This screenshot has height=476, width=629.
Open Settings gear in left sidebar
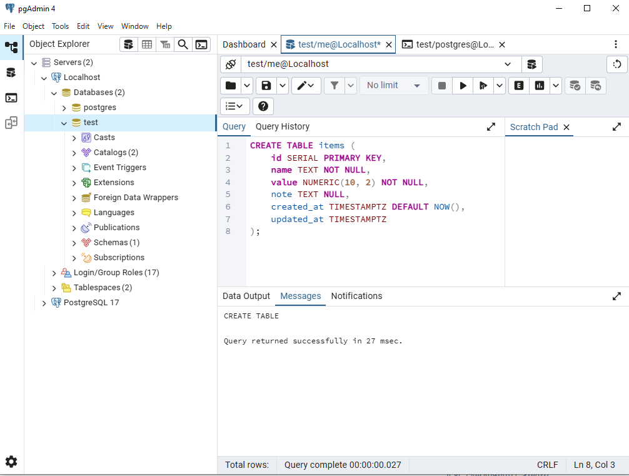click(x=11, y=462)
